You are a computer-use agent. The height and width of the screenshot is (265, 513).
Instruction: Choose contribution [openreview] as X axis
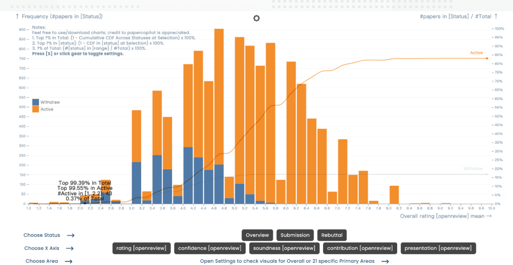(x=360, y=248)
